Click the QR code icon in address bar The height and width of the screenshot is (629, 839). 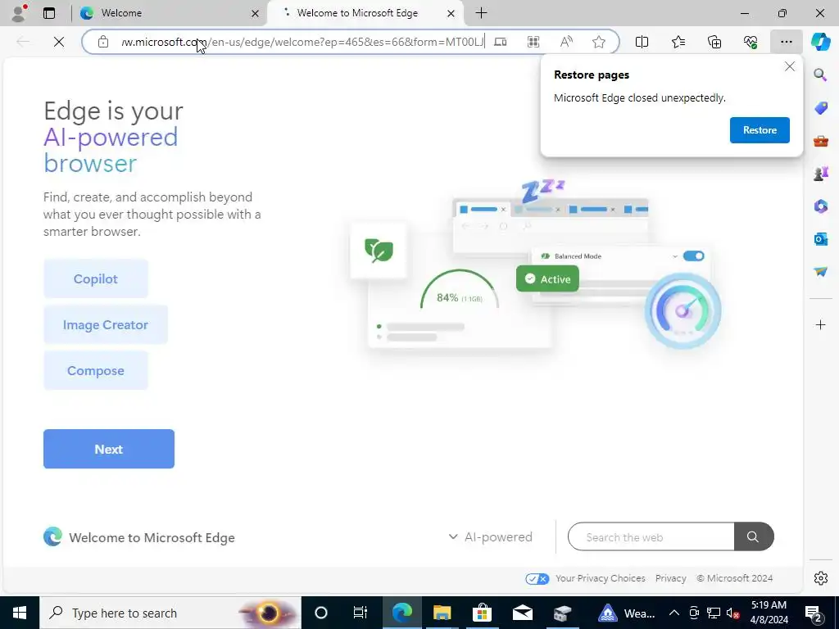[533, 42]
